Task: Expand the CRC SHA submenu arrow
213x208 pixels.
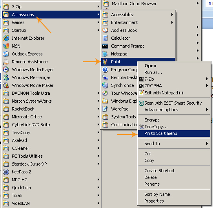Action: [207, 86]
